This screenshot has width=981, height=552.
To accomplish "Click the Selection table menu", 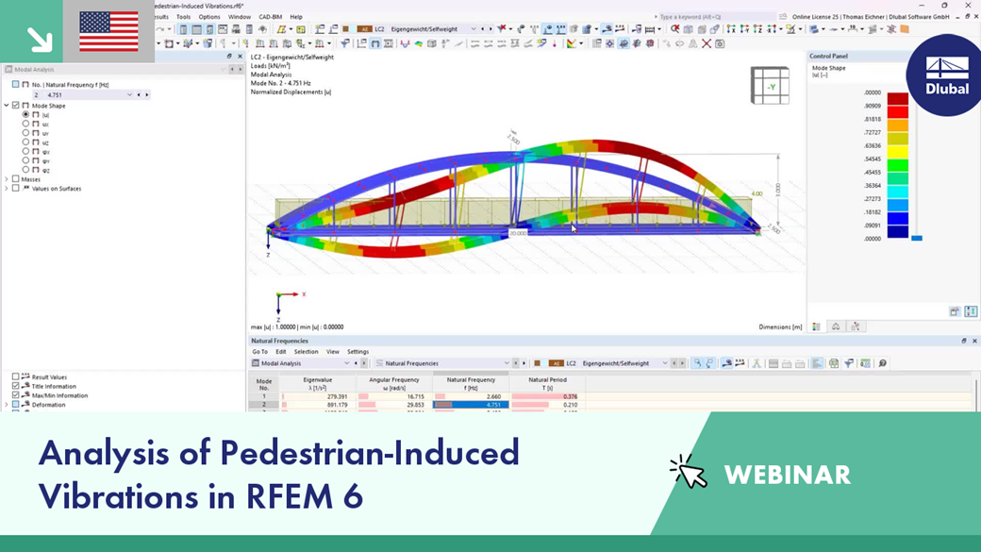I will [x=306, y=352].
